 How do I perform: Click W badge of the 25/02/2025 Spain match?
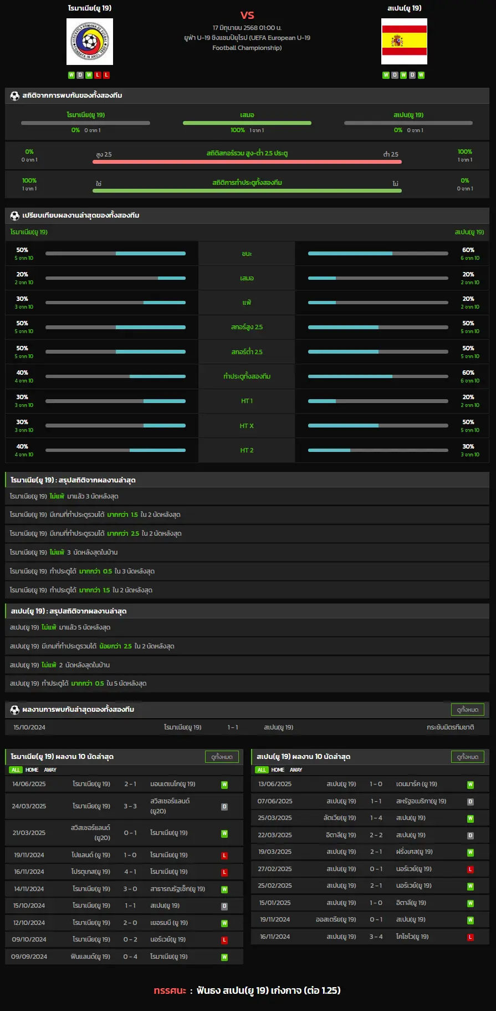point(471,887)
